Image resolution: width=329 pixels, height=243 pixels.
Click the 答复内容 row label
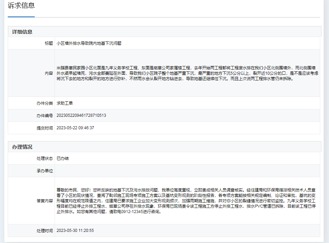click(45, 201)
